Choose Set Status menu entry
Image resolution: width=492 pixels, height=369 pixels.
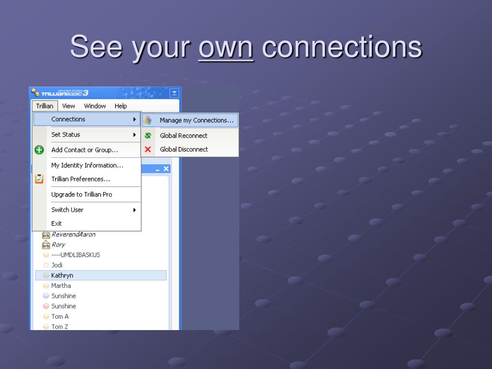tap(86, 135)
